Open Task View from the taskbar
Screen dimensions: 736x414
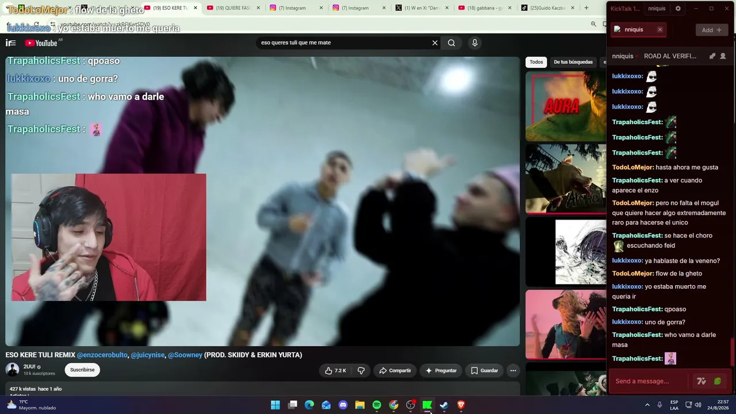(x=293, y=405)
